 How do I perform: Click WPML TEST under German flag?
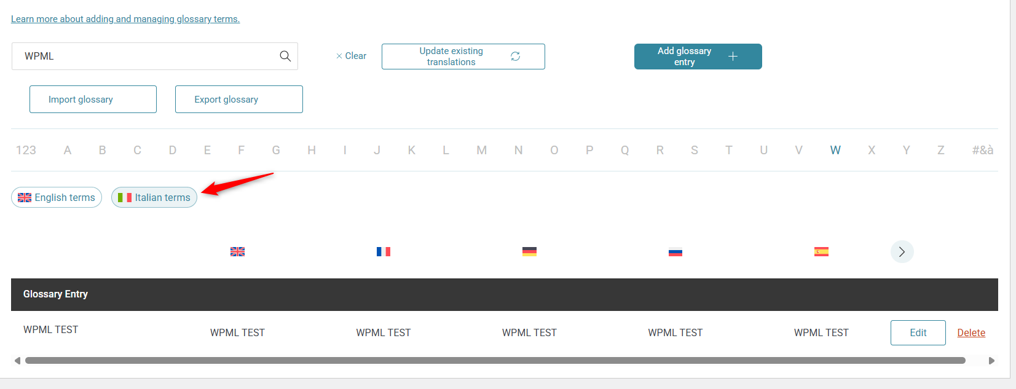coord(529,332)
